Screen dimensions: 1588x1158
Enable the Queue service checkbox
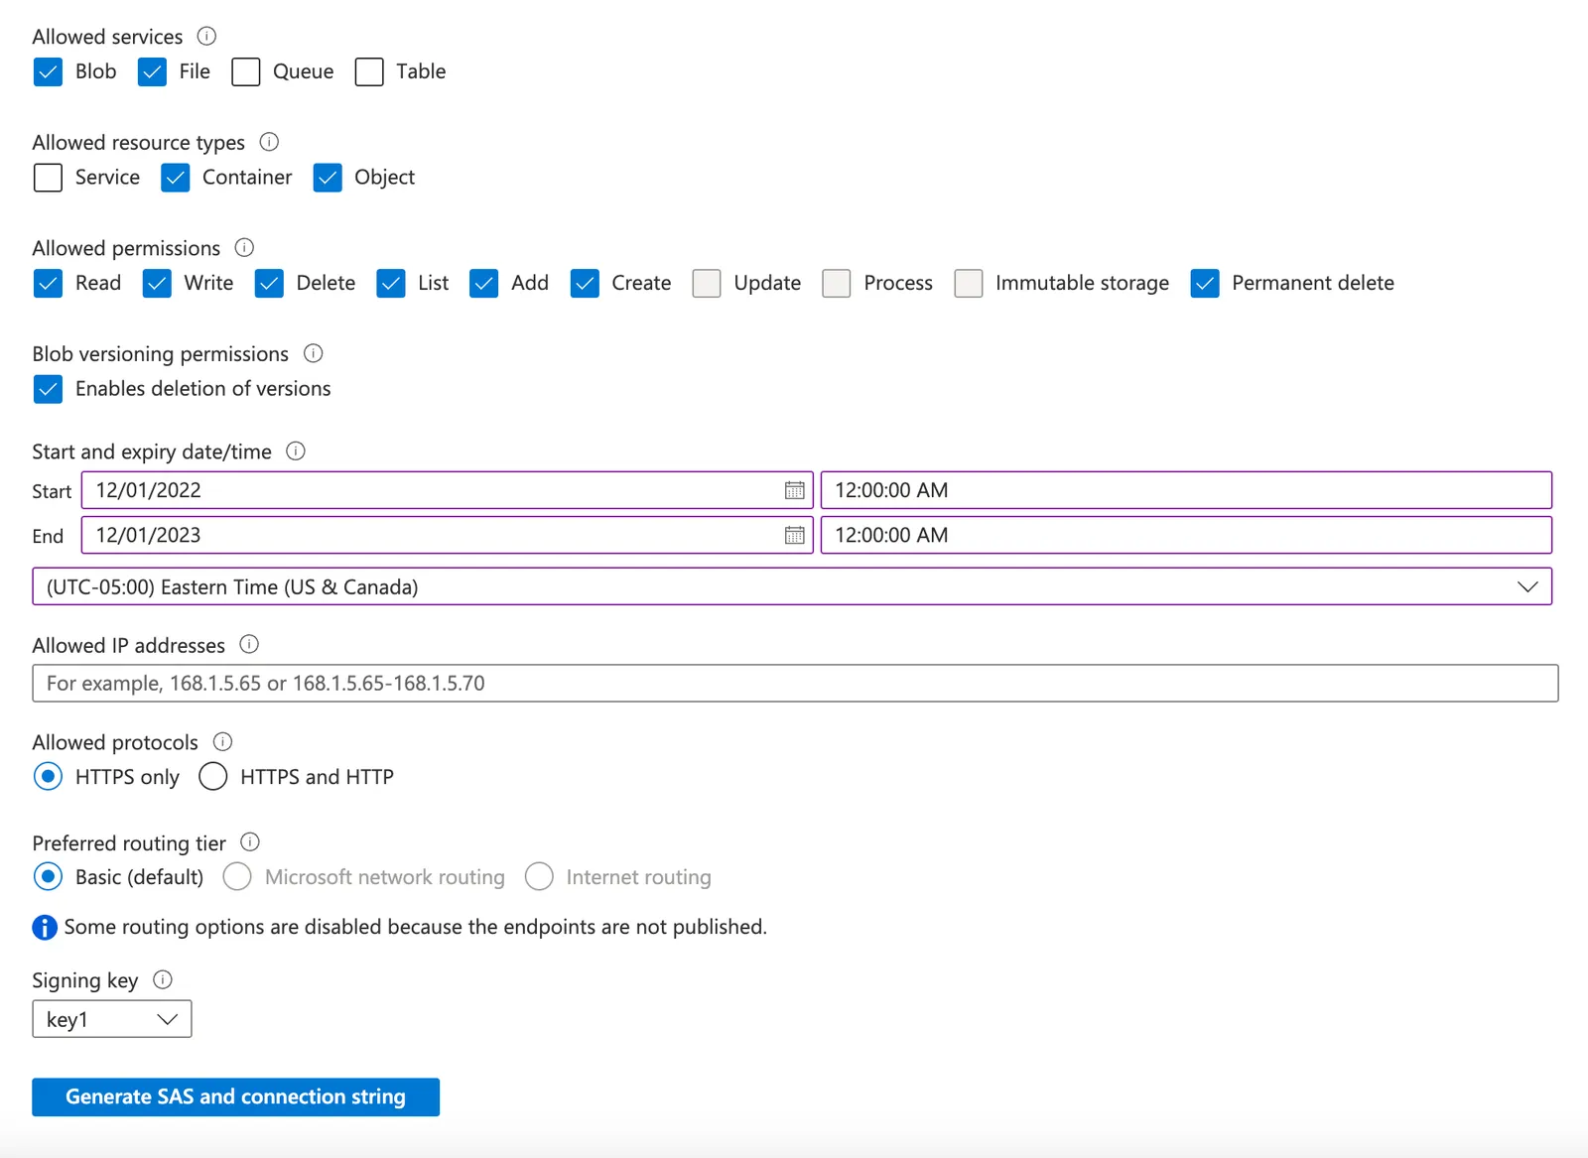point(246,71)
